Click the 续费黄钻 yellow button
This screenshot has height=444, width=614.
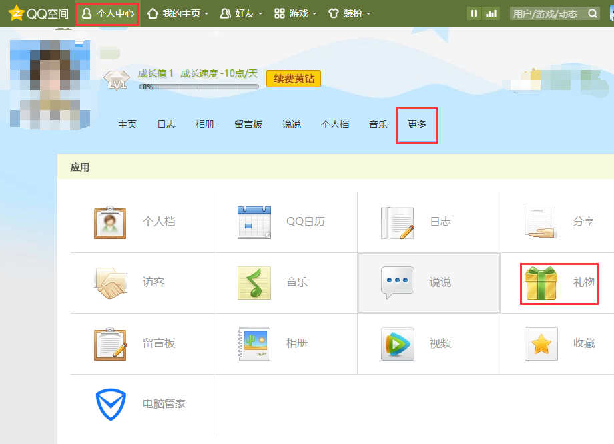[x=294, y=78]
